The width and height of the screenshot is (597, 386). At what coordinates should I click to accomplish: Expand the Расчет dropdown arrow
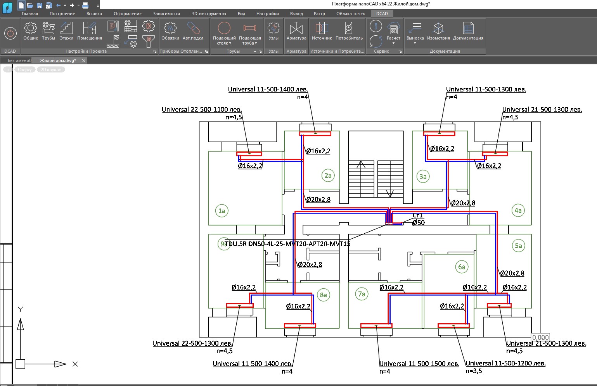pyautogui.click(x=393, y=43)
